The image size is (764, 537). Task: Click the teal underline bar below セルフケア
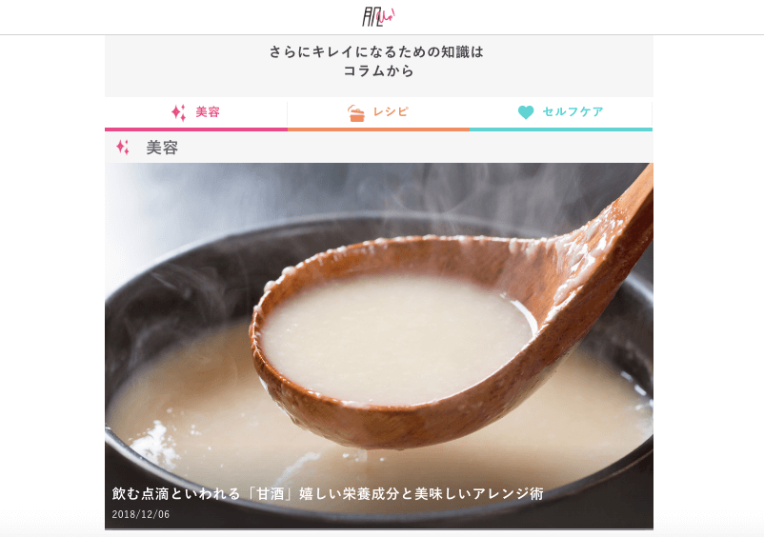tap(561, 129)
